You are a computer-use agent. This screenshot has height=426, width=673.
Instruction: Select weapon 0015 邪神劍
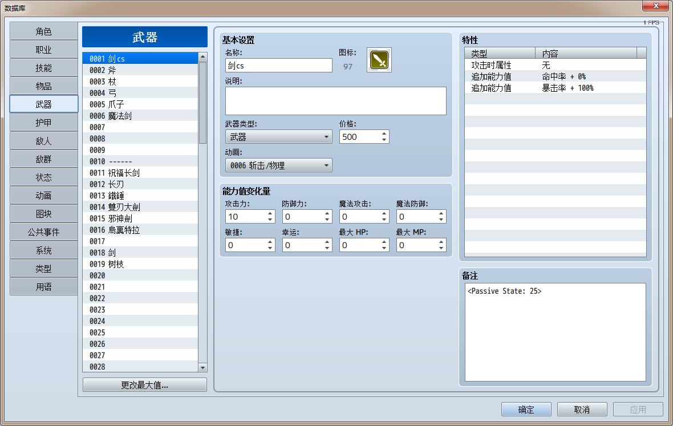pyautogui.click(x=140, y=218)
